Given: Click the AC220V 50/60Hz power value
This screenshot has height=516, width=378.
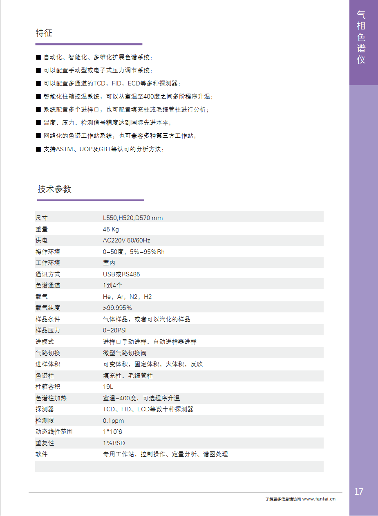Looking at the screenshot, I should coord(126,240).
